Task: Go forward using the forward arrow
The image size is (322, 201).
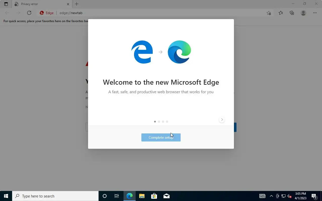Action: pyautogui.click(x=18, y=13)
